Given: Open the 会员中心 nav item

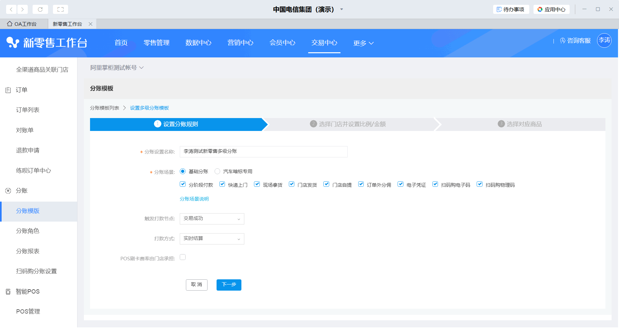Looking at the screenshot, I should 282,43.
